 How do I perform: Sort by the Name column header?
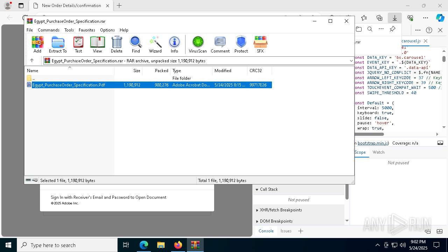(x=69, y=71)
